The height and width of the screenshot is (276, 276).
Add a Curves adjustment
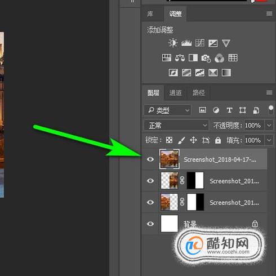click(200, 43)
